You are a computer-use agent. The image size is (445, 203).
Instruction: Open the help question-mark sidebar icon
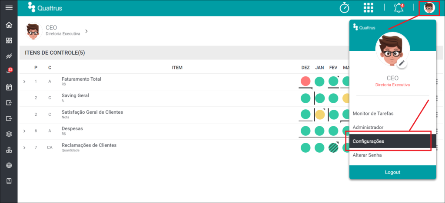point(9,180)
